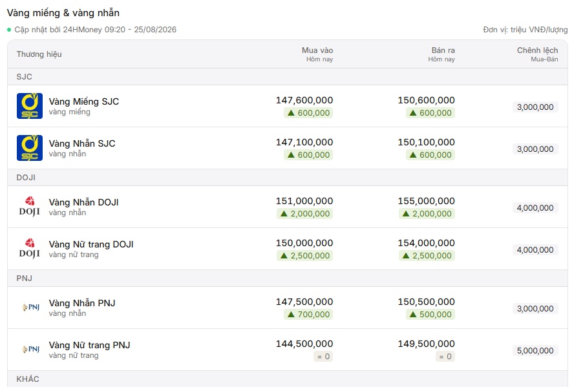This screenshot has height=387, width=574.
Task: Click the green update status dot
Action: [9, 30]
